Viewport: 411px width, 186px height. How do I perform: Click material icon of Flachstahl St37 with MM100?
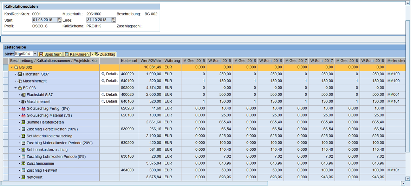click(x=20, y=74)
